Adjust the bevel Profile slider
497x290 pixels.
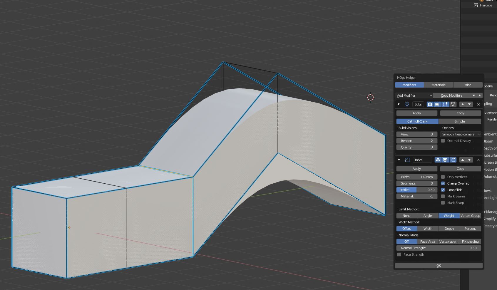tap(417, 190)
